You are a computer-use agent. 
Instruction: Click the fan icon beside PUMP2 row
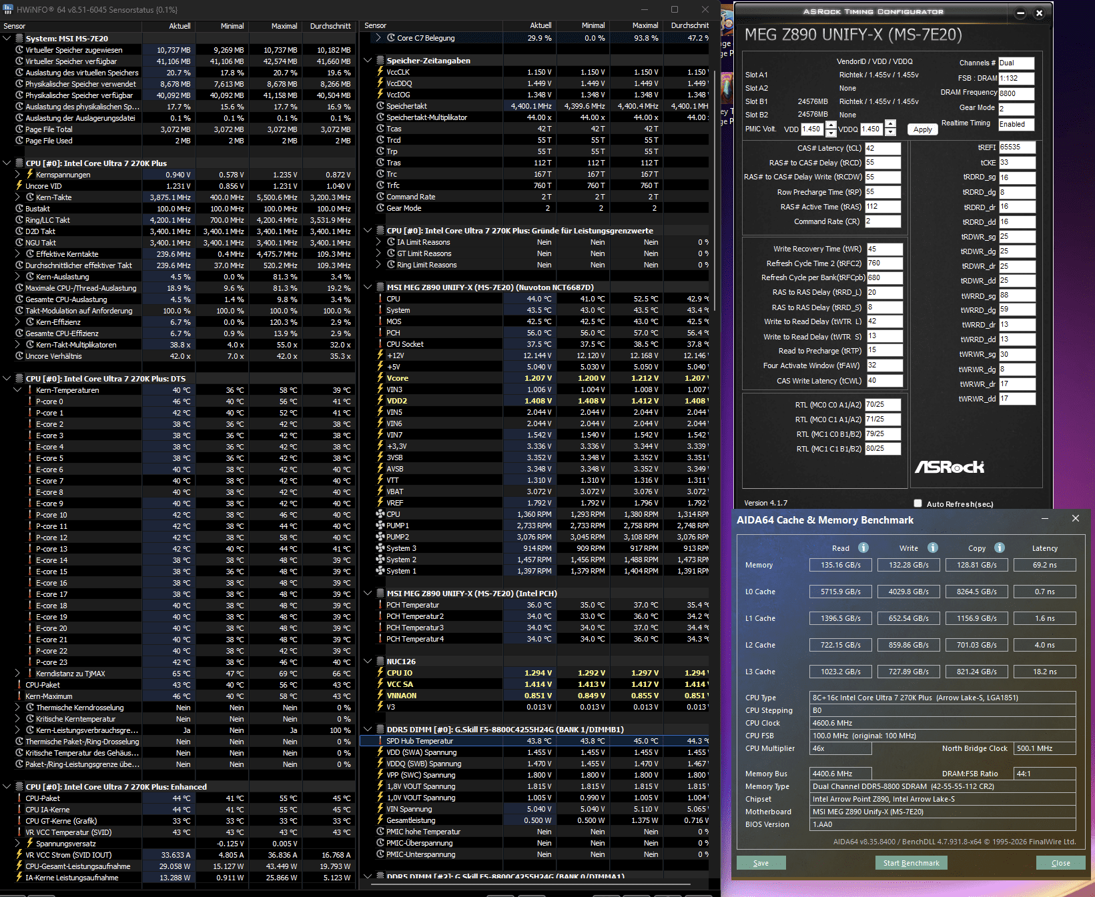click(380, 537)
